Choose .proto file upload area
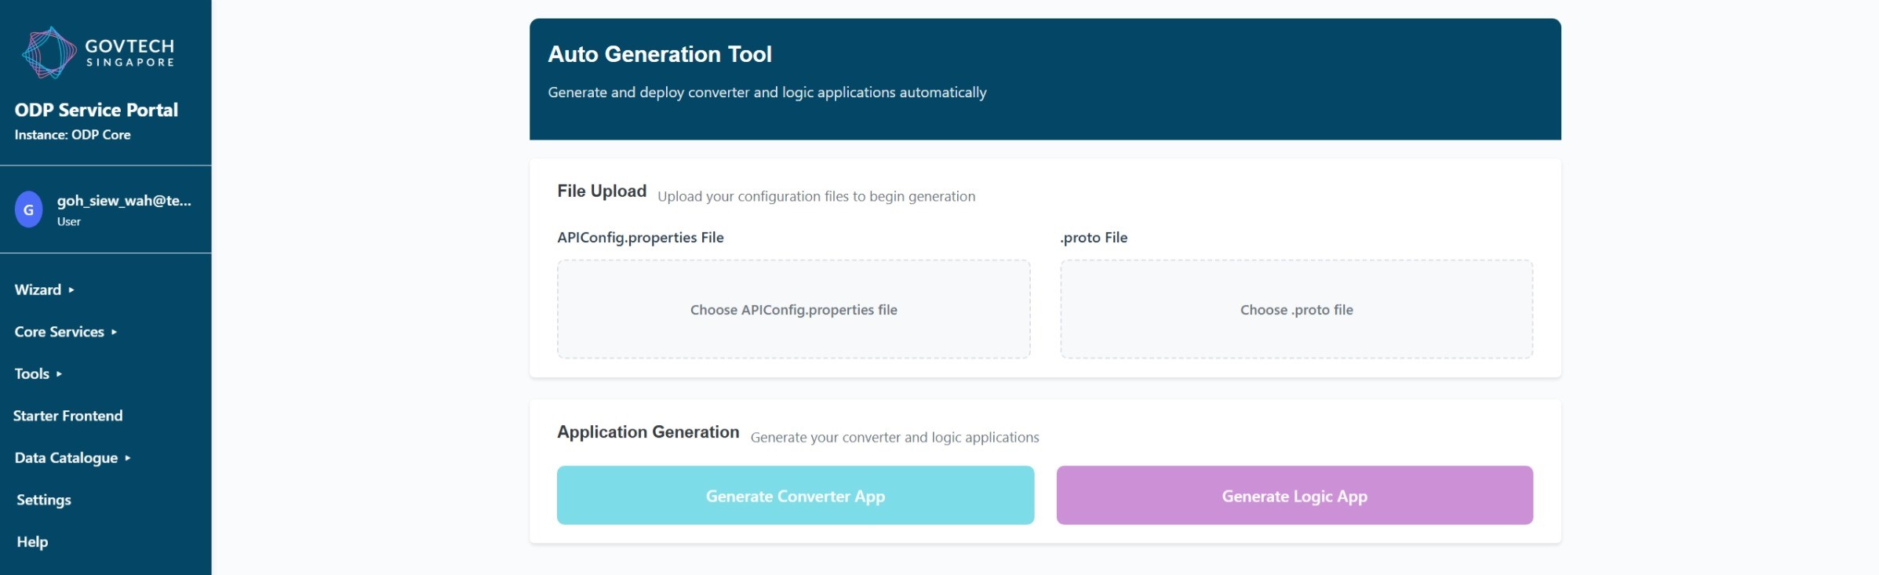Image resolution: width=1879 pixels, height=575 pixels. coord(1296,309)
